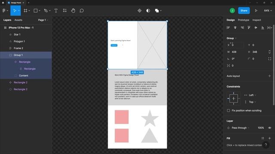This screenshot has height=154, width=275.
Task: Open the Resources tool
Action: tap(65, 10)
